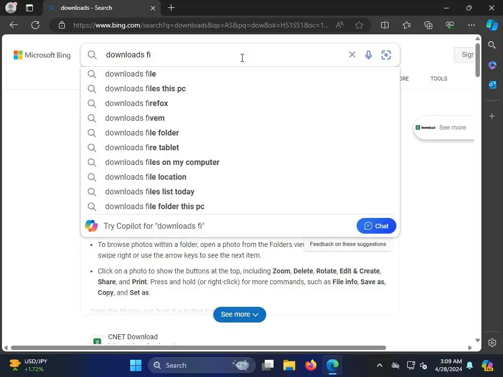Viewport: 503px width, 377px height.
Task: Open the Windows Start menu
Action: pyautogui.click(x=136, y=365)
